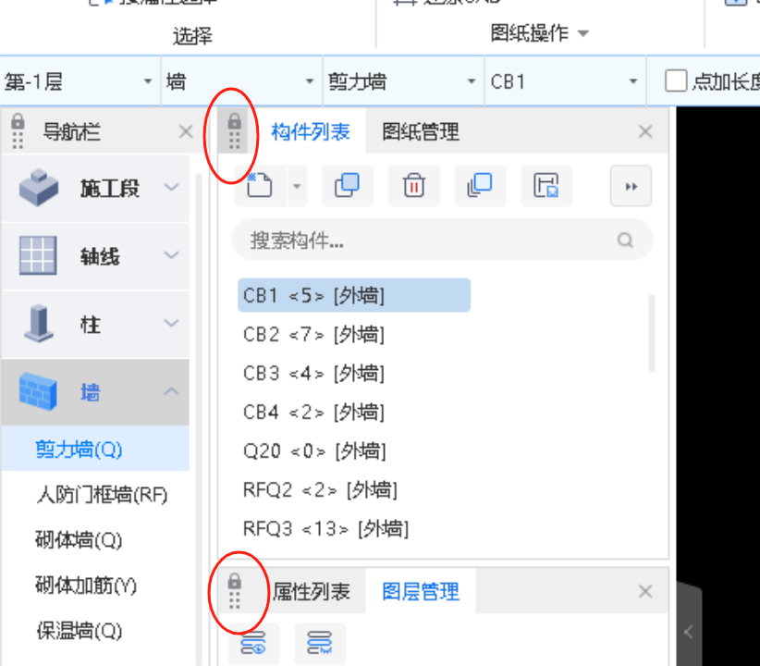Select component RFQ3 <13> [外墙]
This screenshot has width=760, height=666.
pos(325,529)
